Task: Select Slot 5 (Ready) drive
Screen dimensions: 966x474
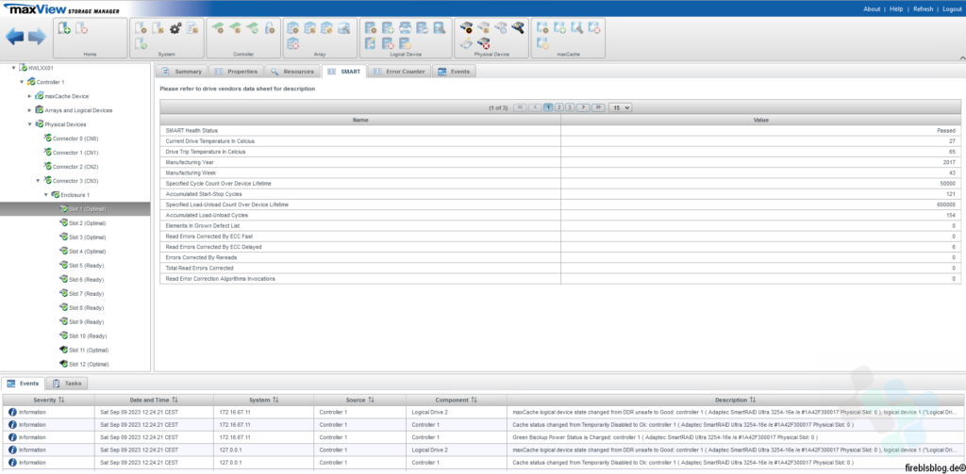Action: pos(86,266)
